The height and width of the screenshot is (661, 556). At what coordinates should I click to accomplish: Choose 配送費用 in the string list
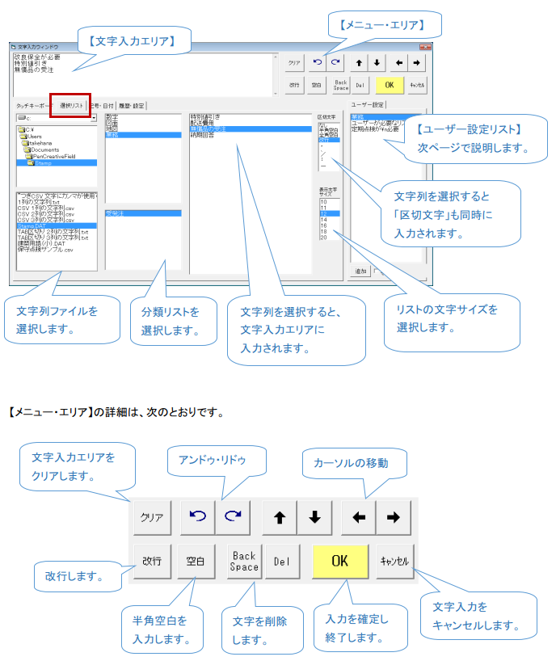(205, 123)
